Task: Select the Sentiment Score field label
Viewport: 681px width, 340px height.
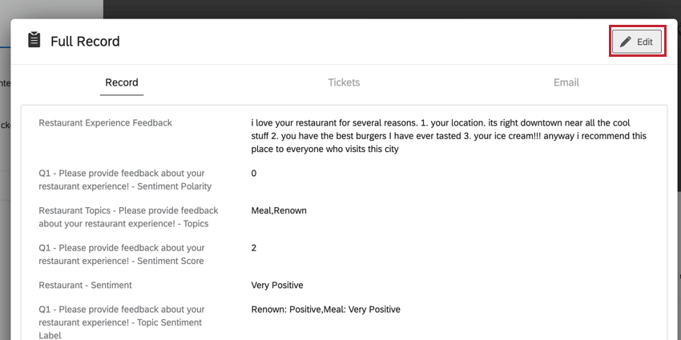Action: [x=122, y=254]
